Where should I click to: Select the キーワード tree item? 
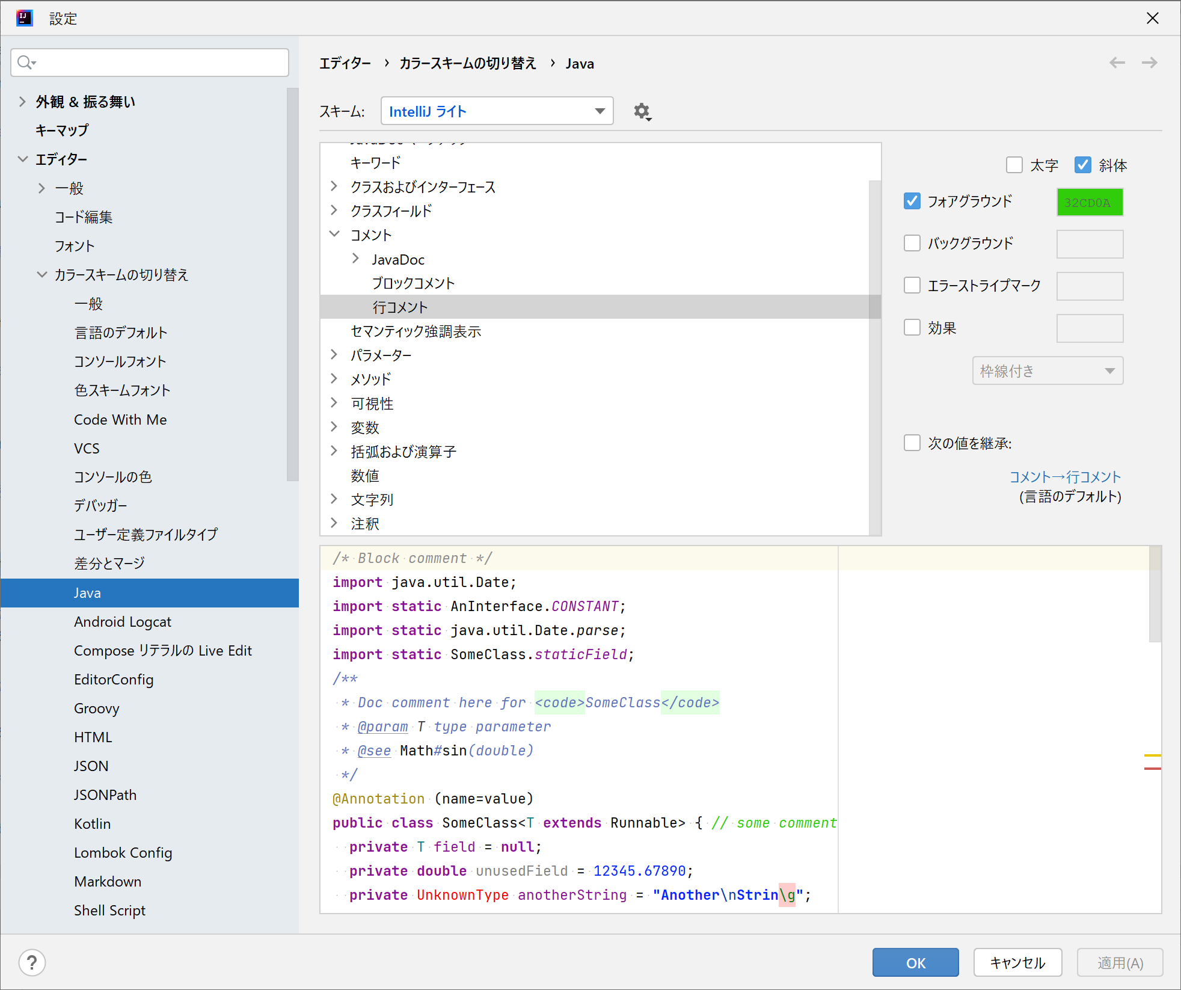pos(375,162)
